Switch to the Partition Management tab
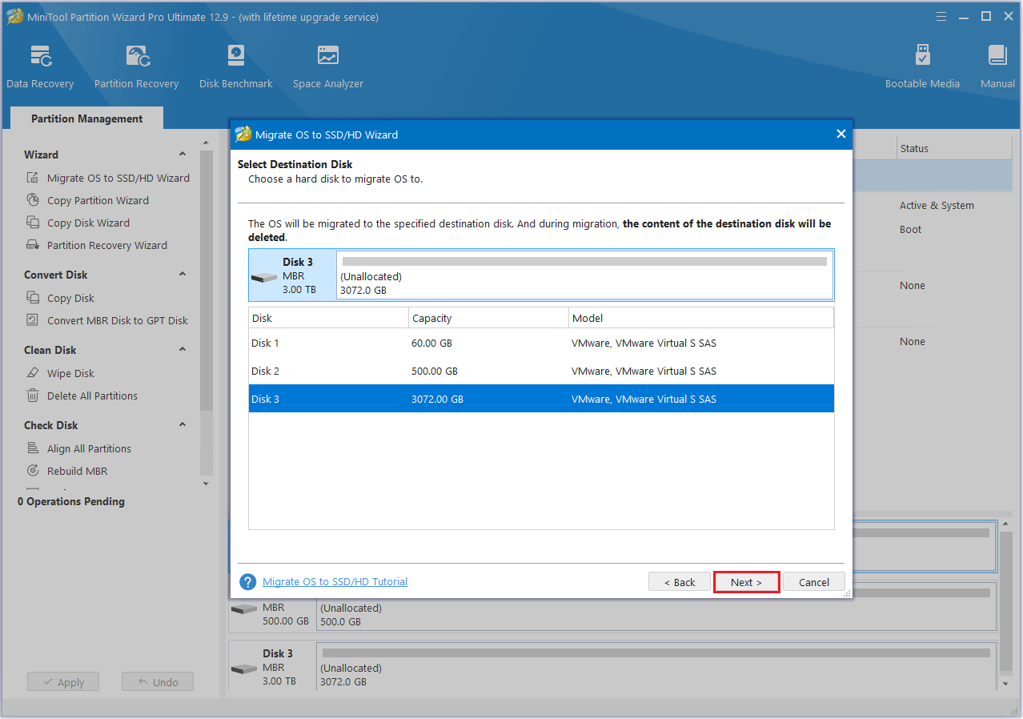 [x=85, y=118]
